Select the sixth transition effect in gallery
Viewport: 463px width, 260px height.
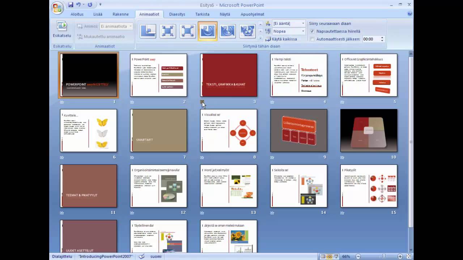pos(247,31)
